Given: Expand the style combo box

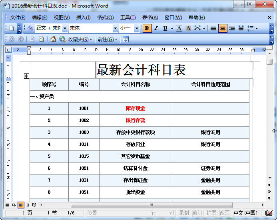Looking at the screenshot, I should 65,28.
